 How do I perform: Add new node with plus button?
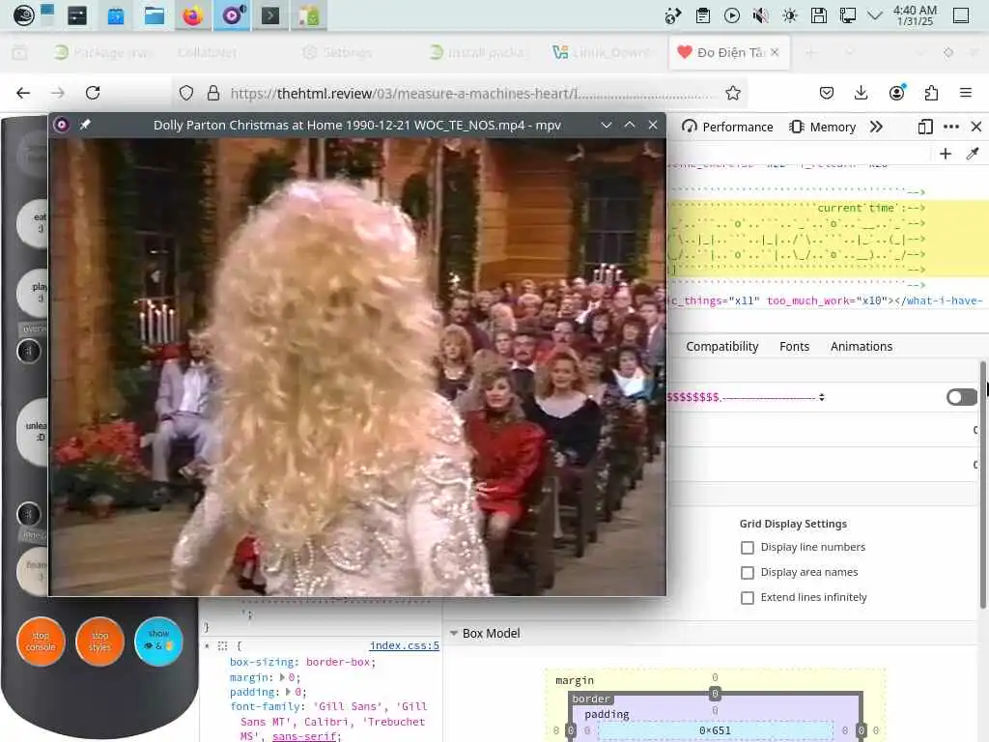pos(946,154)
